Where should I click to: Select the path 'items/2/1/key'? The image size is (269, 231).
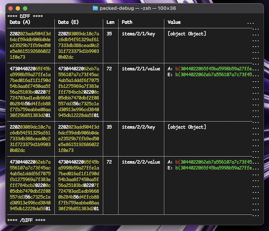[139, 34]
